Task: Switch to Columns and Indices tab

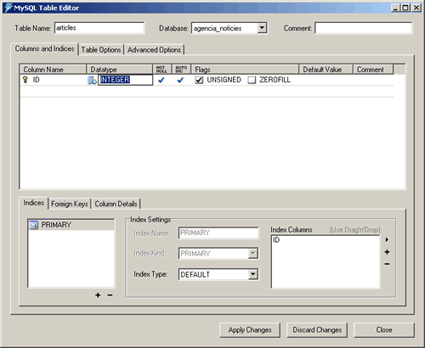Action: pyautogui.click(x=44, y=48)
